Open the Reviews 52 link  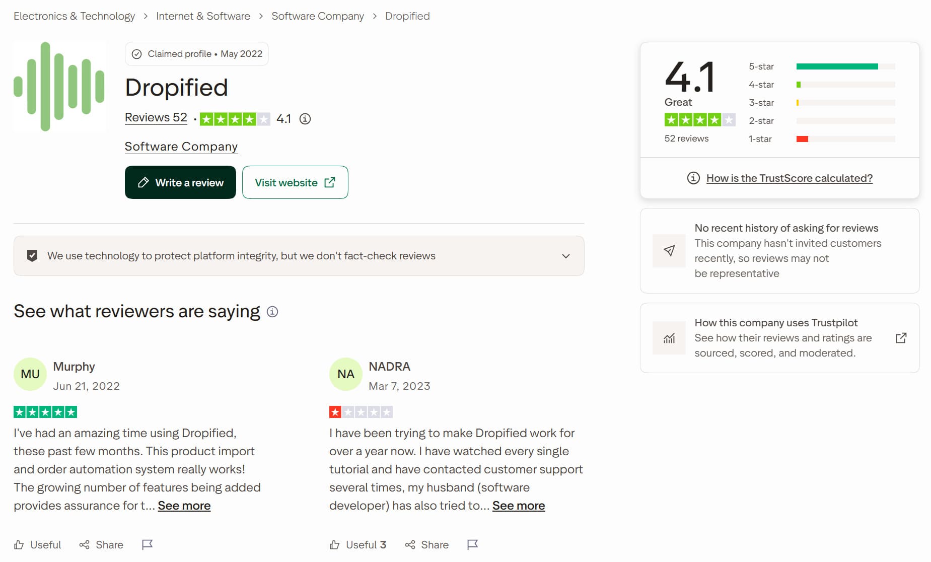[x=156, y=117]
